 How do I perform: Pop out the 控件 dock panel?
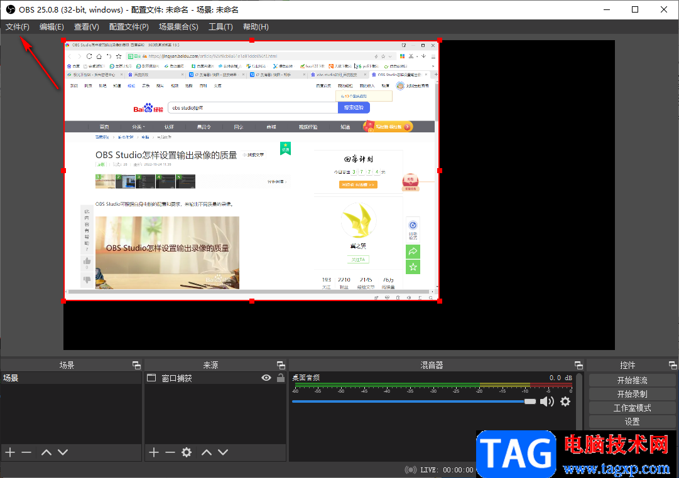673,365
